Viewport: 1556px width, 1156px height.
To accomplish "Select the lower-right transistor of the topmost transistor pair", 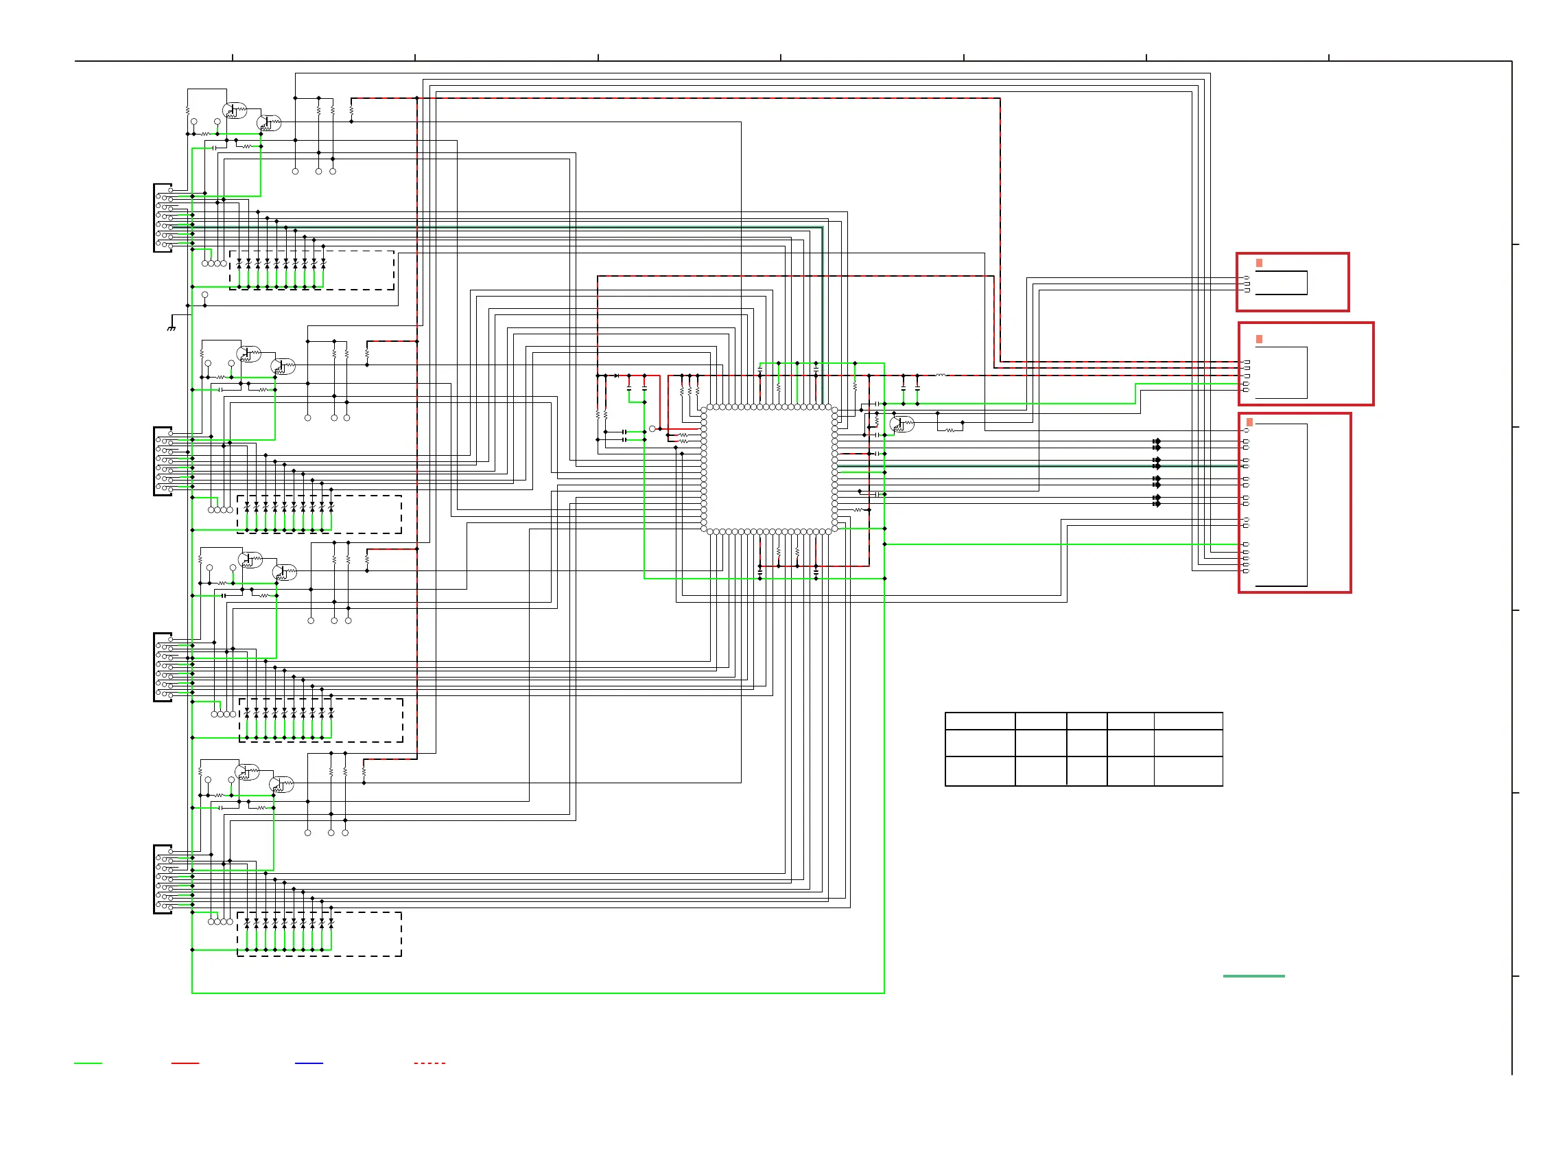I will point(269,123).
